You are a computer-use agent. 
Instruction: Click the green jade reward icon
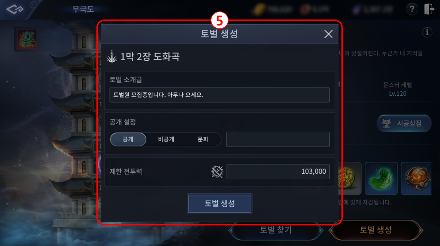pos(381,178)
